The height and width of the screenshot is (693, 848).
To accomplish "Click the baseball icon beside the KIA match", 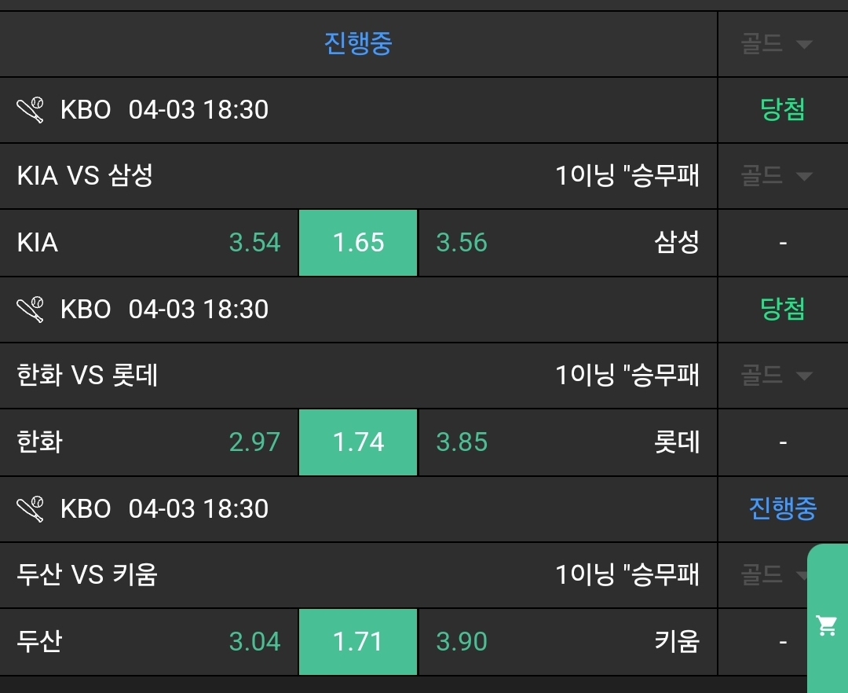I will [31, 110].
